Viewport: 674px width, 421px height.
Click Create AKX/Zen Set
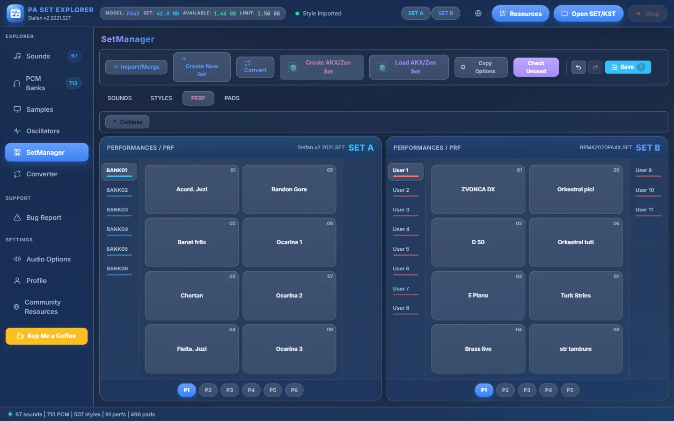(x=322, y=67)
